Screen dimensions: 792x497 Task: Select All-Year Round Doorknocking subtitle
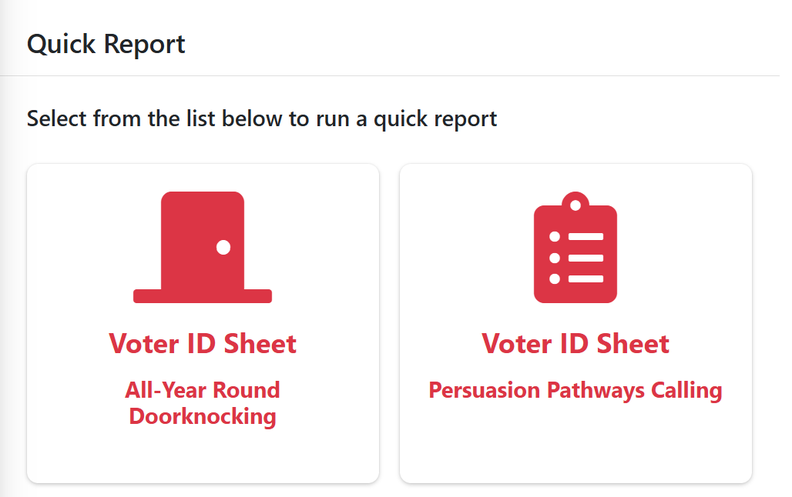(x=203, y=403)
